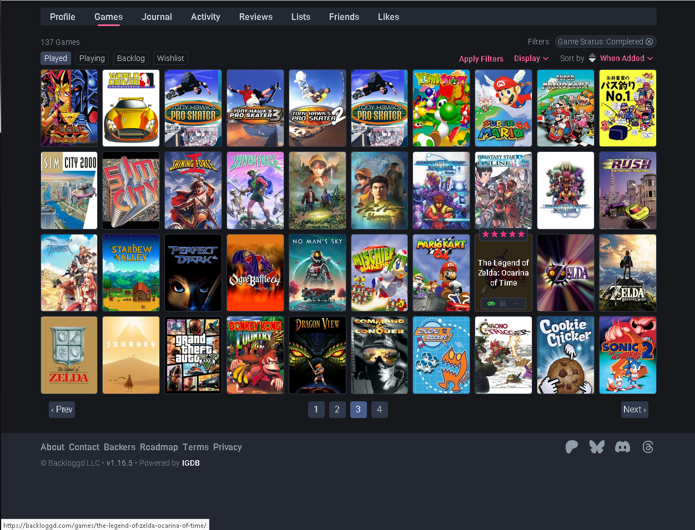Select current page 3
Viewport: 695px width, 530px height.
358,410
